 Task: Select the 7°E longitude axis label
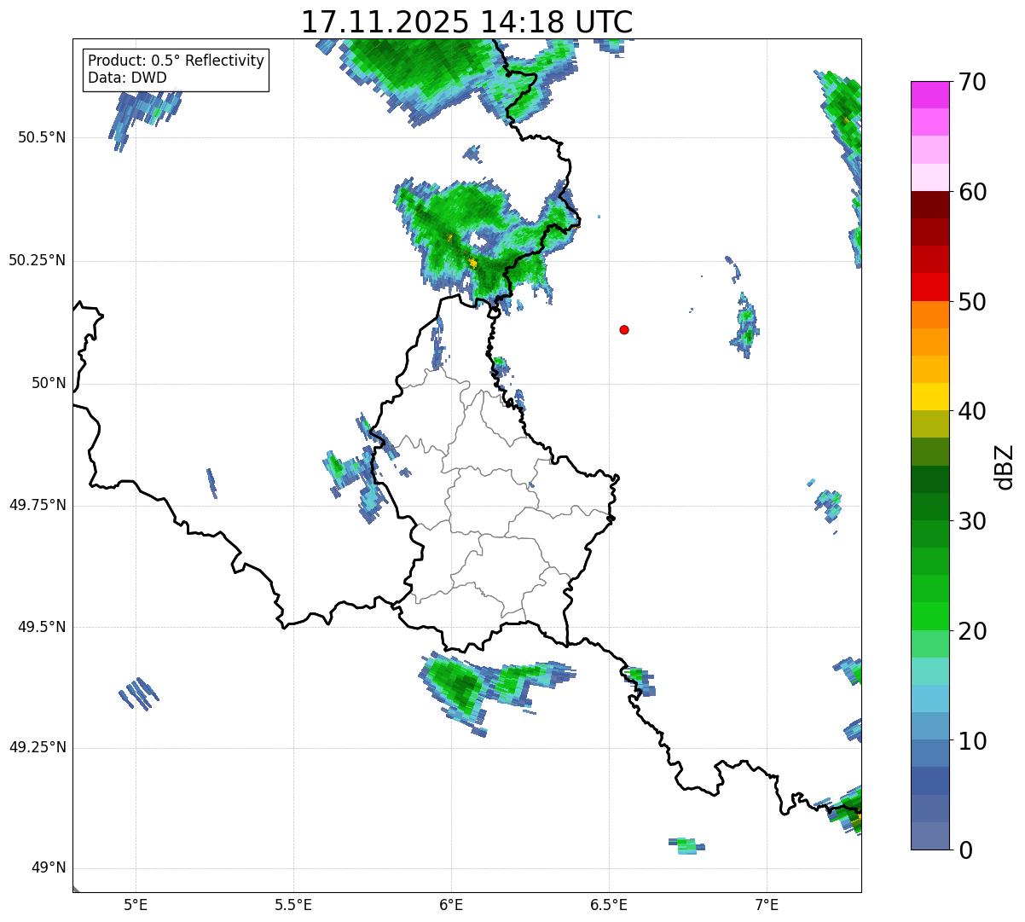pyautogui.click(x=767, y=904)
